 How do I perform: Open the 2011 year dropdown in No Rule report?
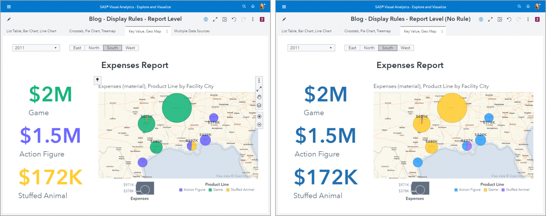(x=311, y=48)
